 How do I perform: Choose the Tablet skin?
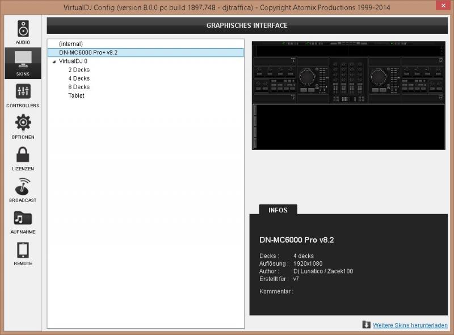[76, 95]
